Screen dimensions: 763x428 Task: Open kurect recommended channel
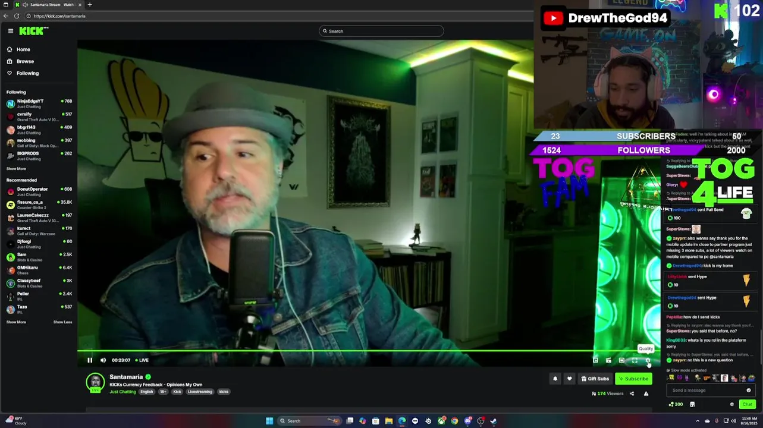click(x=39, y=231)
